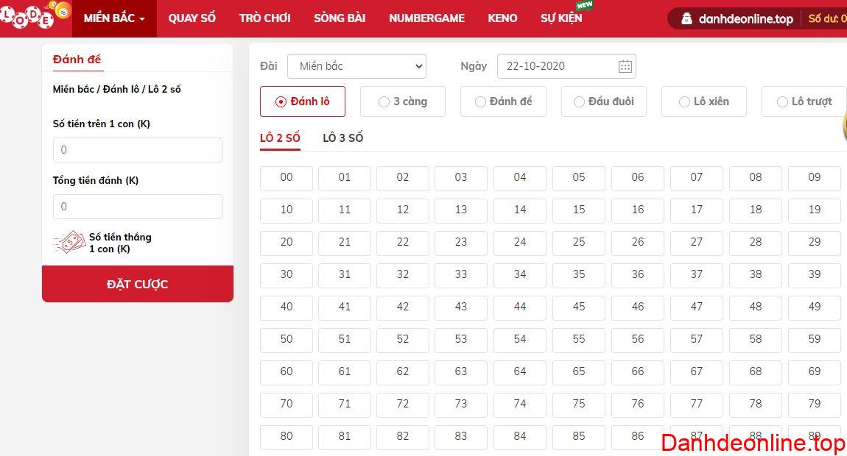Choose the 3 càng radio option
Image resolution: width=847 pixels, height=456 pixels.
(x=403, y=101)
